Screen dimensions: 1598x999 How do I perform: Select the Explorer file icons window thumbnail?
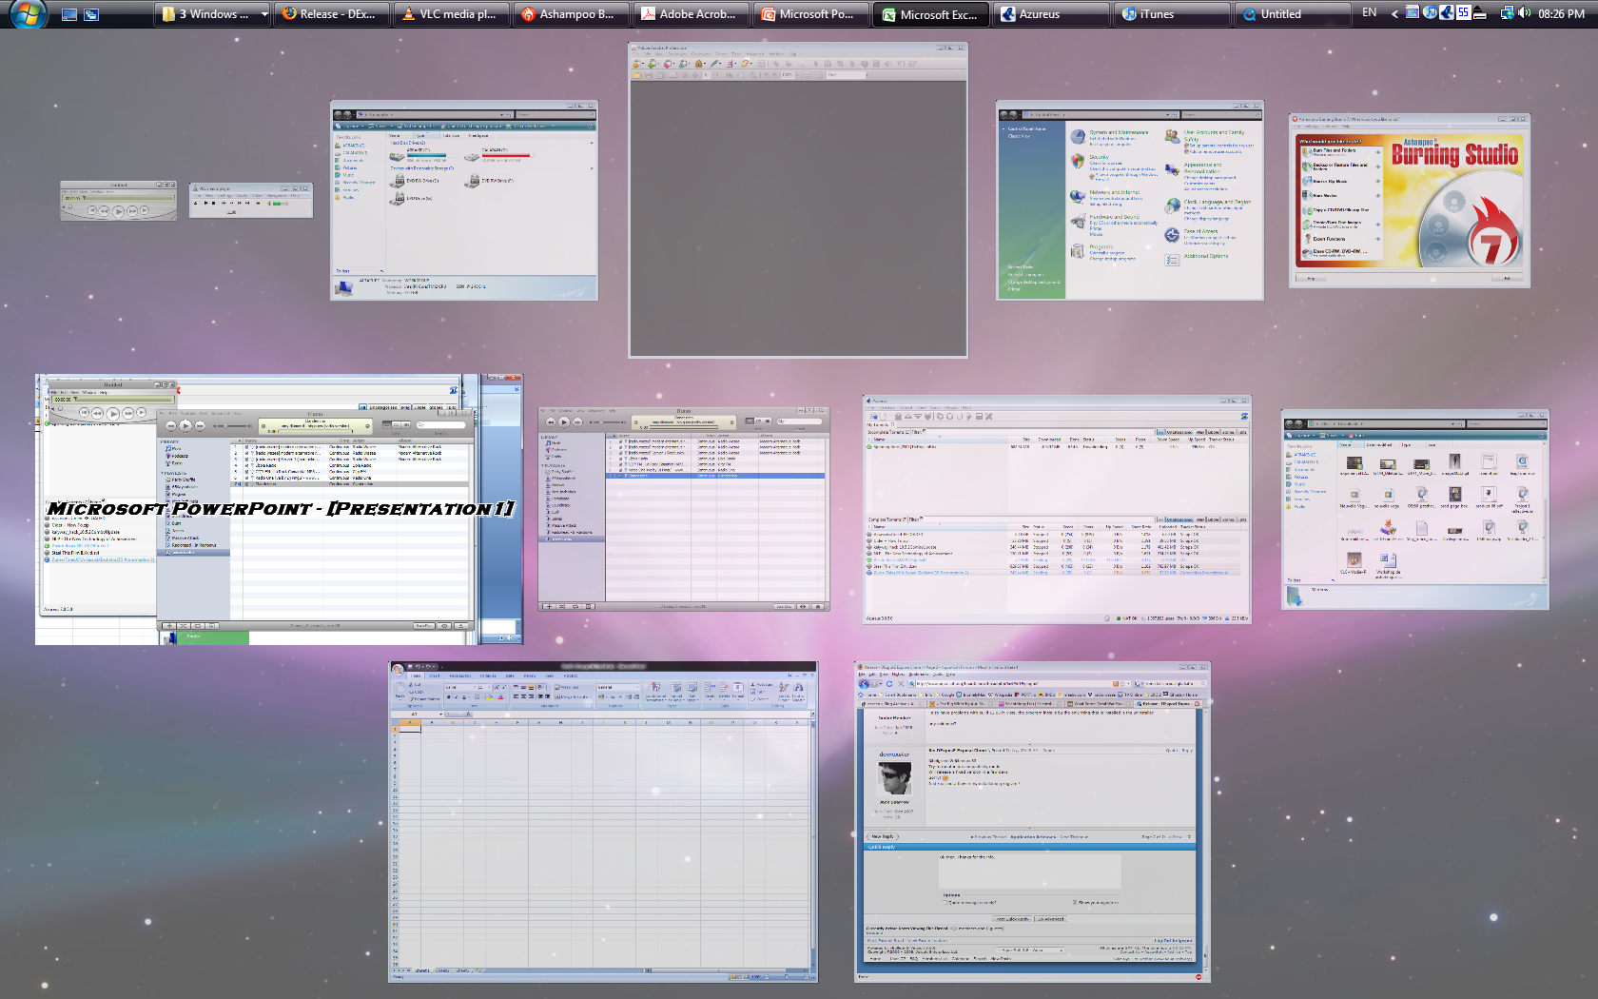coord(1414,509)
